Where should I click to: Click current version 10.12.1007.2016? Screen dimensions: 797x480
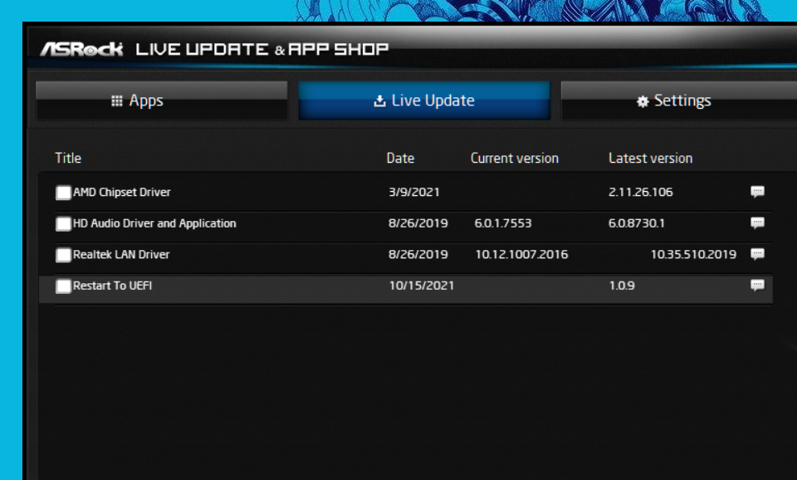521,254
